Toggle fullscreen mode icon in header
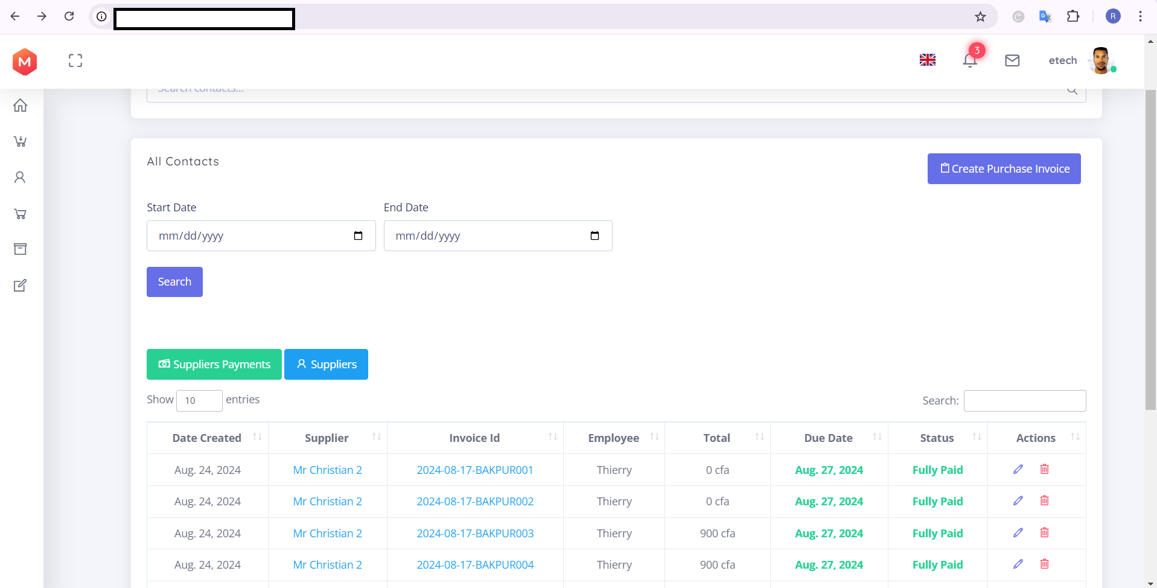The width and height of the screenshot is (1157, 588). (75, 60)
